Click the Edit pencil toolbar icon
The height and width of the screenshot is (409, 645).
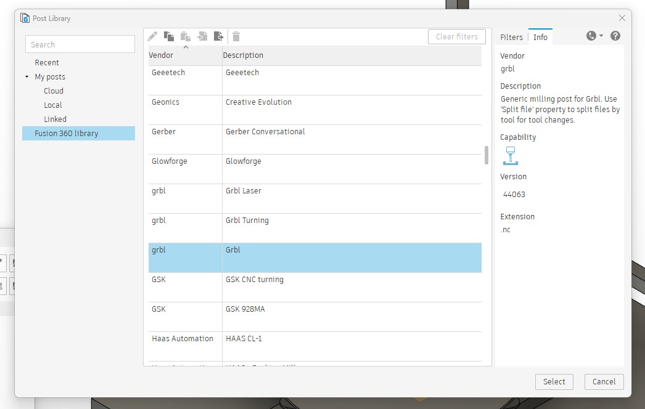pos(152,36)
